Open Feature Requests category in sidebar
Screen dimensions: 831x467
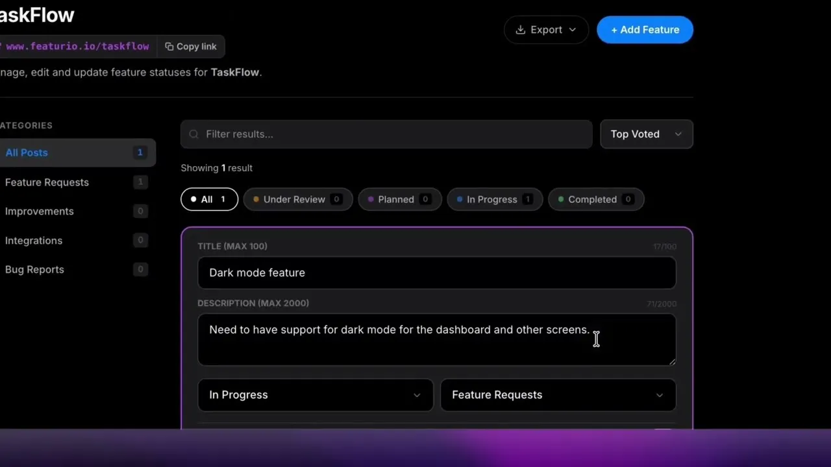(x=77, y=182)
